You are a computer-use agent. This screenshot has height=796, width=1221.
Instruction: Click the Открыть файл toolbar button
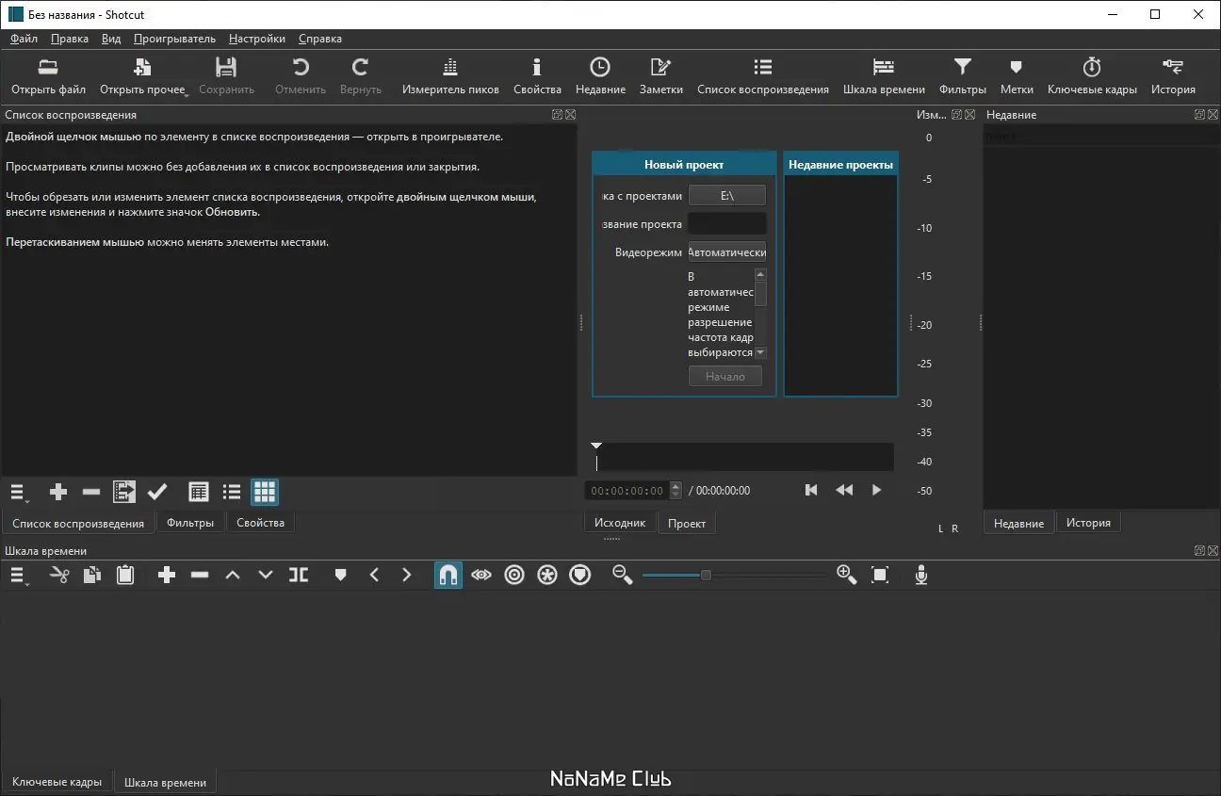pyautogui.click(x=48, y=75)
